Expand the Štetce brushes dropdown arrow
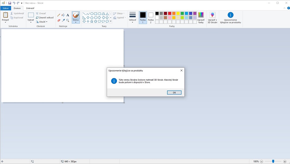The image size is (290, 164). 76,22
